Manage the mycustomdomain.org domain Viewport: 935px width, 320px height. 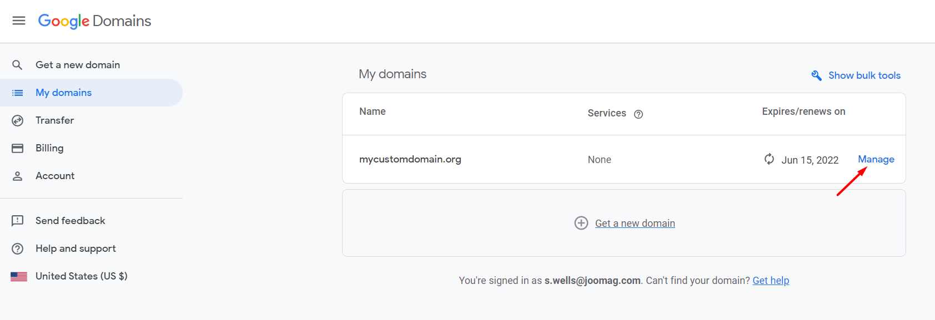click(876, 159)
